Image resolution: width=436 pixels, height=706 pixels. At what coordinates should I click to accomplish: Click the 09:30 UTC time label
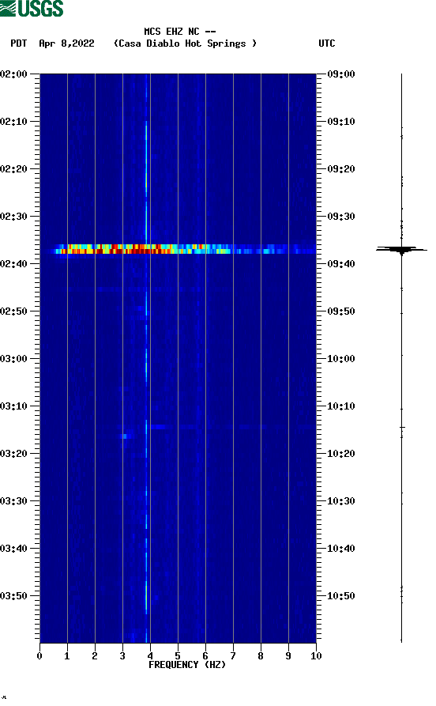coord(341,217)
